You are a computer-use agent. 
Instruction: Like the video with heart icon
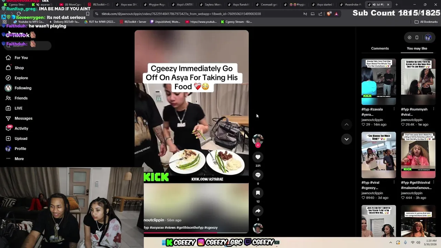[x=258, y=157]
